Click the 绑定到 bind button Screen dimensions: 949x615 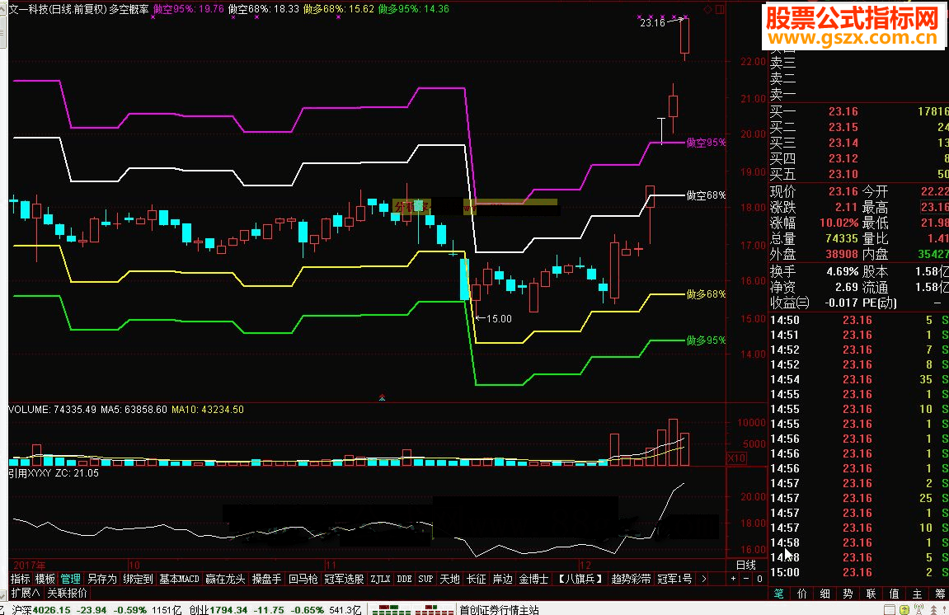(x=138, y=579)
